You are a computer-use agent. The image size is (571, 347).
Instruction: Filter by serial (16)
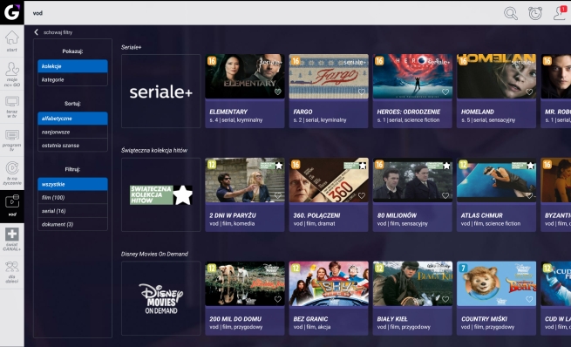72,211
